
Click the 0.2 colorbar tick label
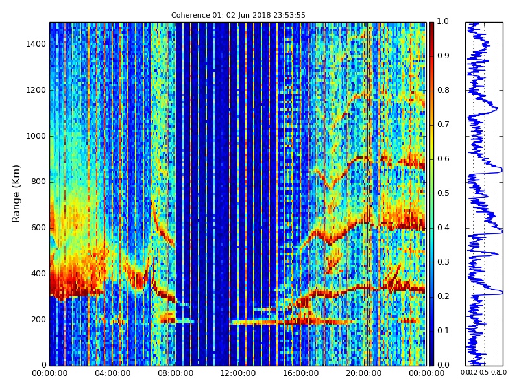pyautogui.click(x=443, y=296)
